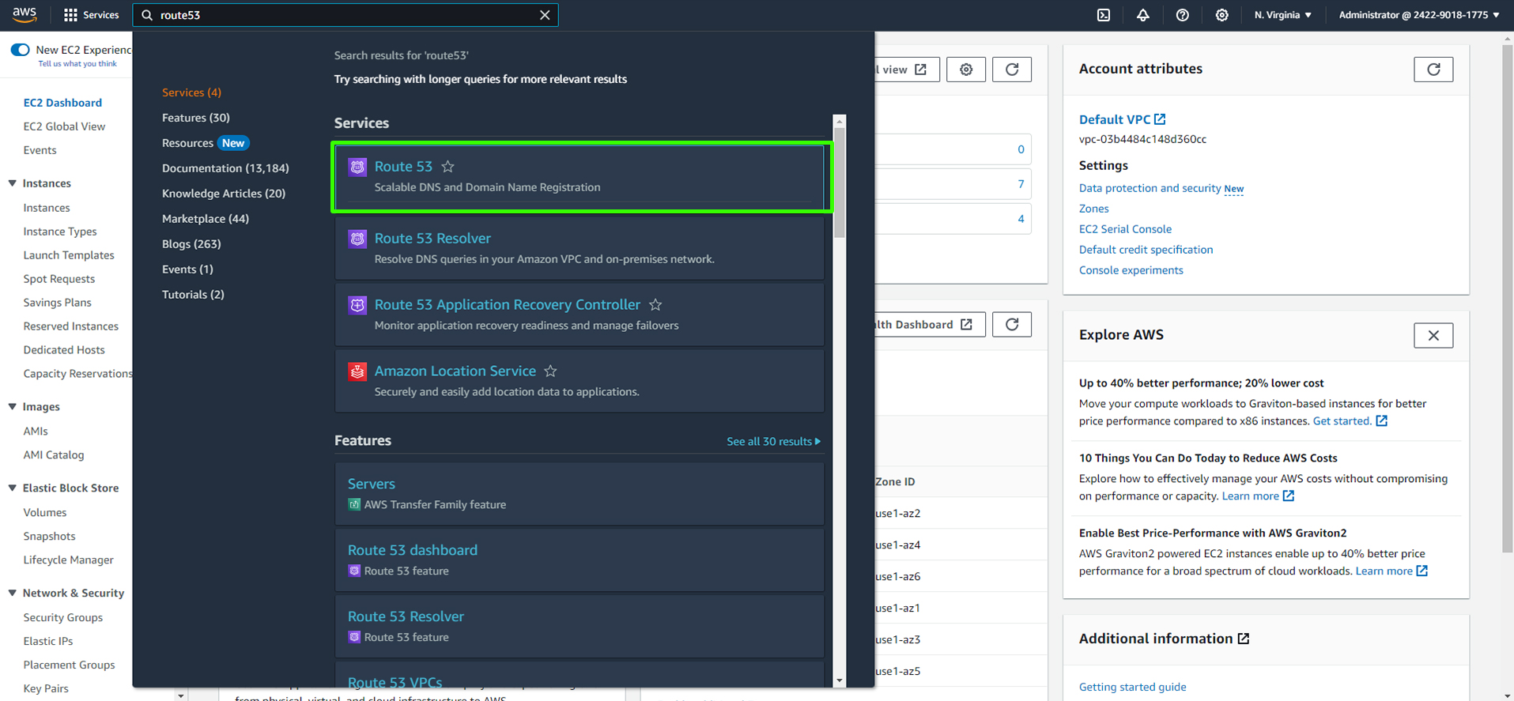Screen dimensions: 1514x701
Task: Open Security Groups in sidebar
Action: (63, 618)
